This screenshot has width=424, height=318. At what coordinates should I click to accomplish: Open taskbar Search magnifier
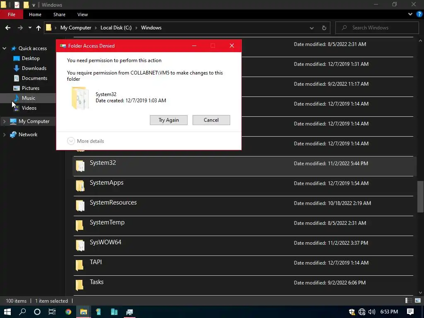(22, 312)
